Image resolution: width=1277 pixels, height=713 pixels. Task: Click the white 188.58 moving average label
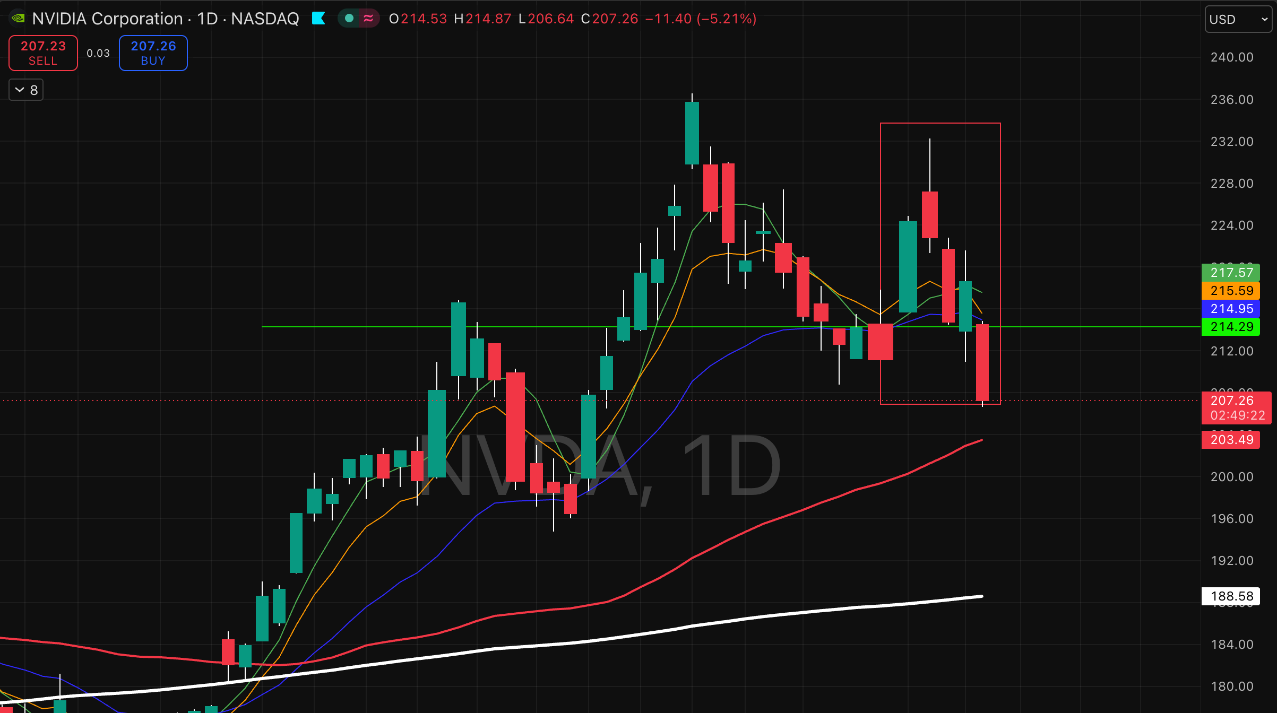tap(1231, 596)
